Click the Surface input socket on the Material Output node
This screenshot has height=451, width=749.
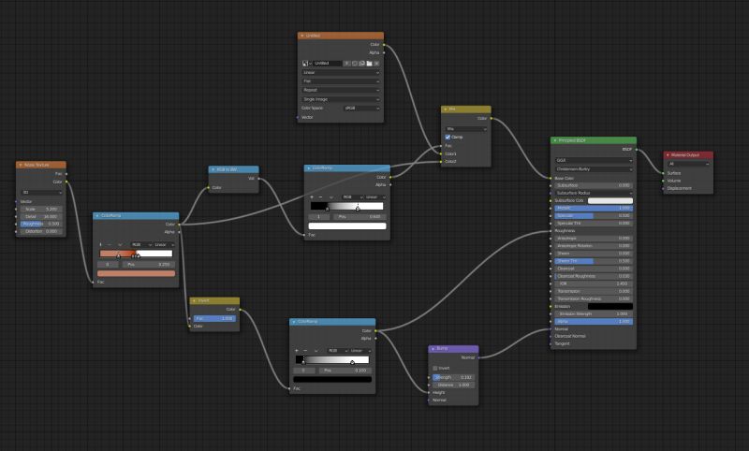click(664, 173)
